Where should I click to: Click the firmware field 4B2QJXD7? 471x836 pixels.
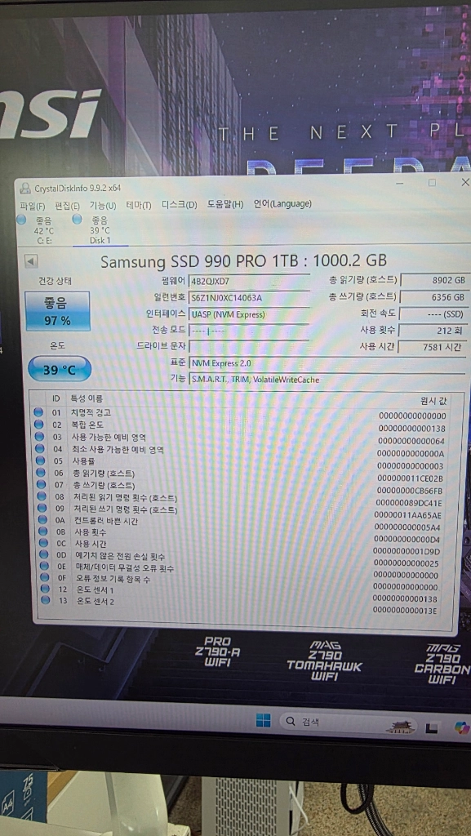tap(249, 281)
